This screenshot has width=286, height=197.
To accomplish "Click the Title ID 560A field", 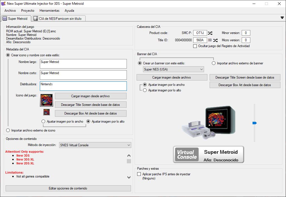I will 200,40.
